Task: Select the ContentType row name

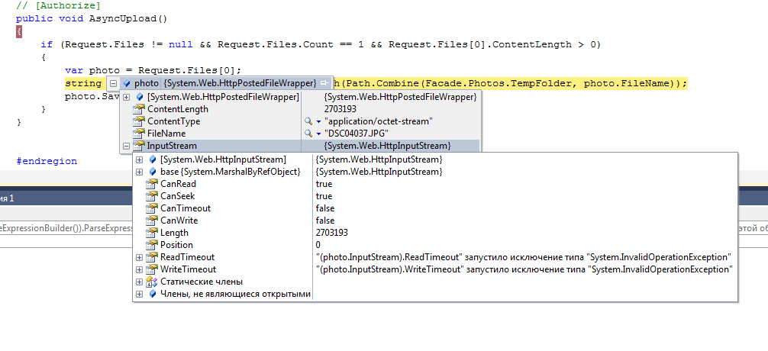Action: click(174, 121)
